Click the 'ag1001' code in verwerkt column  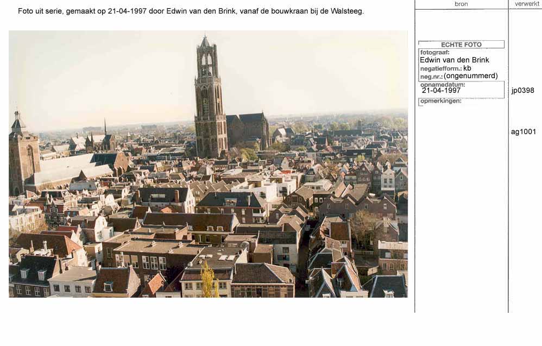523,131
